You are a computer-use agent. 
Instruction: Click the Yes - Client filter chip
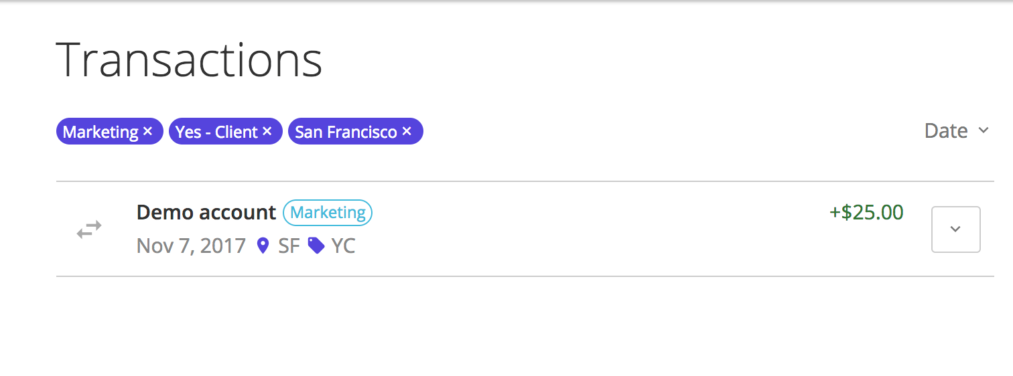click(216, 132)
